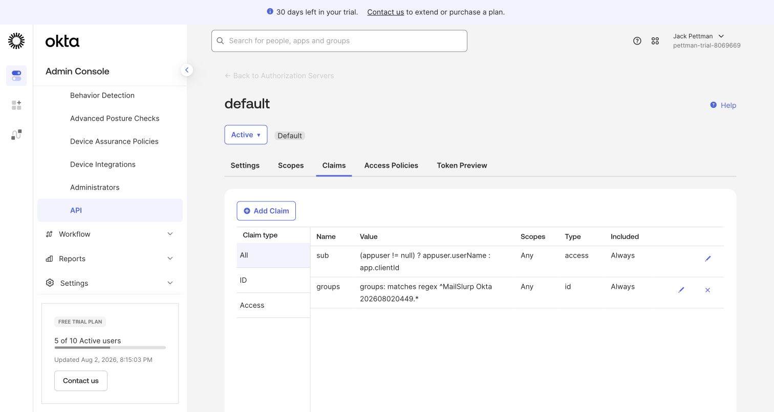Expand the Workflow section chevron
This screenshot has height=412, width=774.
click(x=170, y=234)
